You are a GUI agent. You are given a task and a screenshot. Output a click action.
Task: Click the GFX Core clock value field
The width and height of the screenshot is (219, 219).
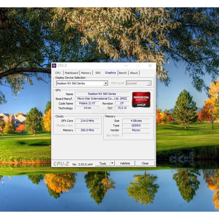87,121
